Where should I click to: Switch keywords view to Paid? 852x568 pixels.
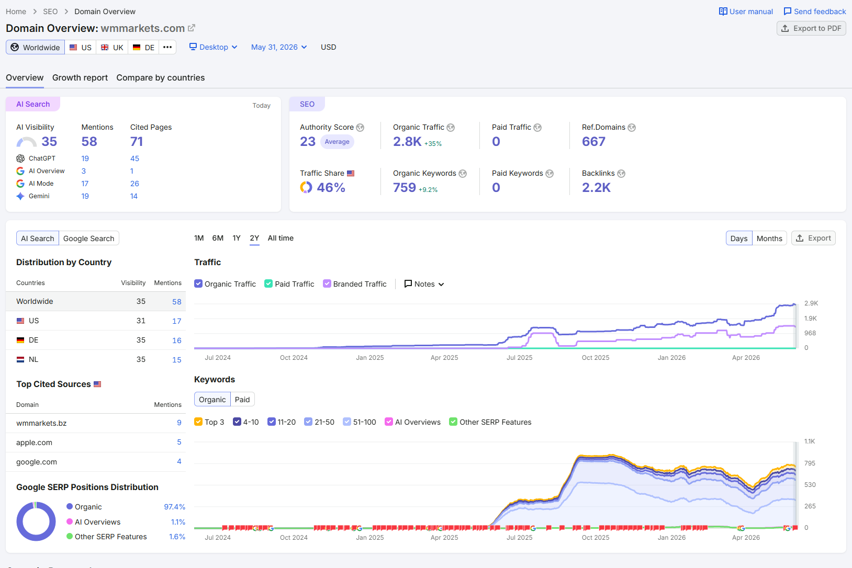pyautogui.click(x=242, y=400)
